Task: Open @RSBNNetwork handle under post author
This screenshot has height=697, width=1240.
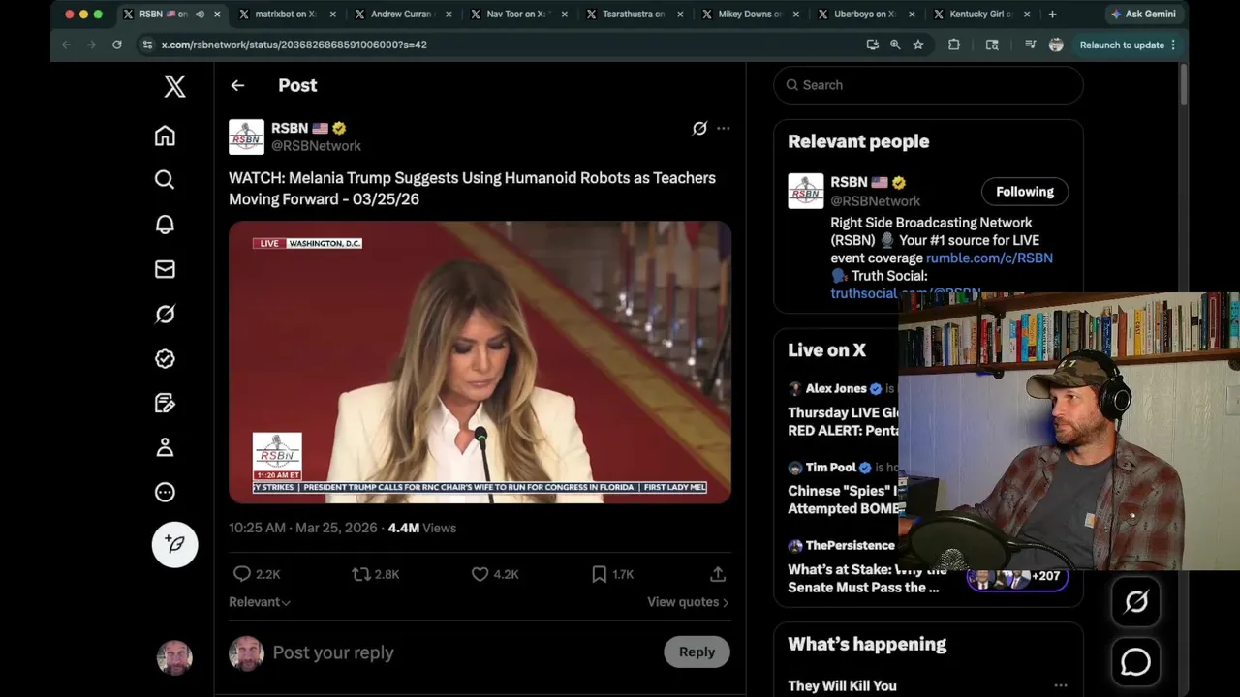Action: (x=316, y=146)
